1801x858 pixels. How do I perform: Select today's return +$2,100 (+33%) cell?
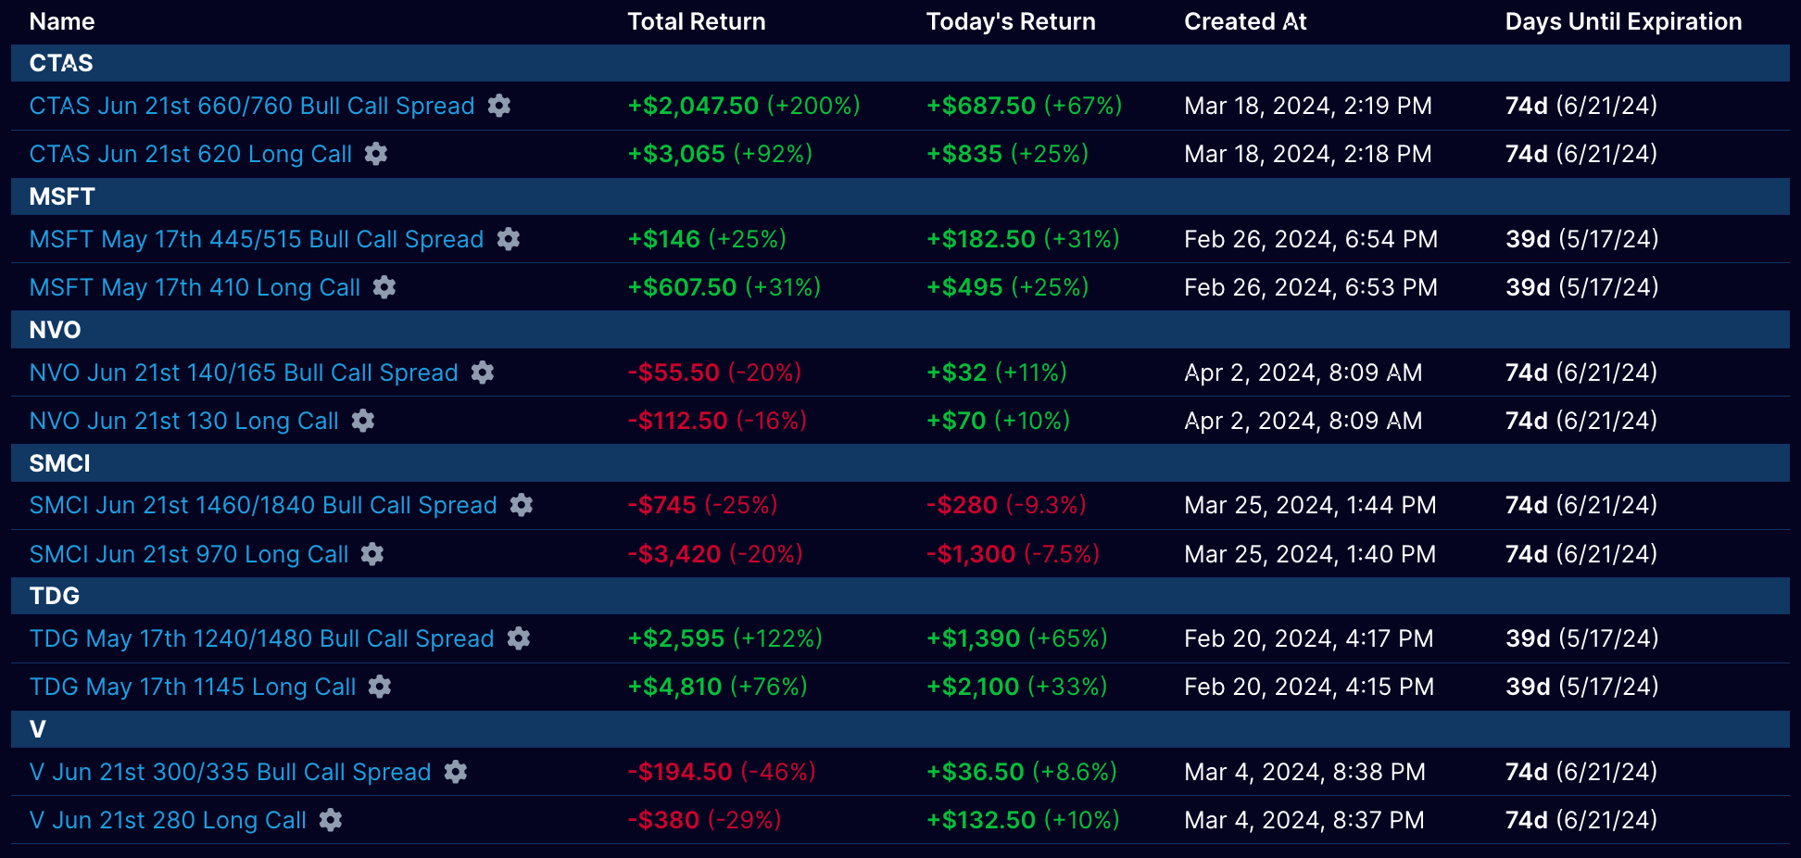click(x=1017, y=687)
